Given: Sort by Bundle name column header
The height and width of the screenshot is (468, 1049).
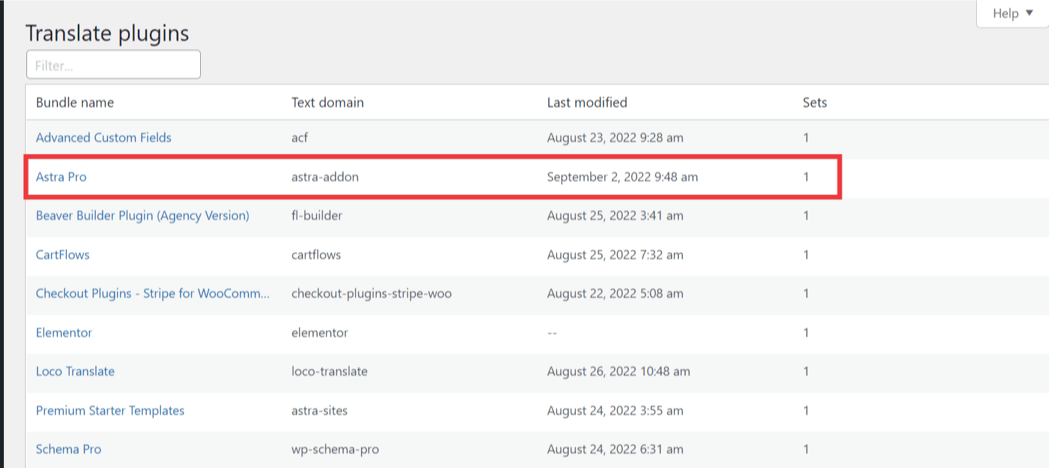Looking at the screenshot, I should (x=75, y=102).
